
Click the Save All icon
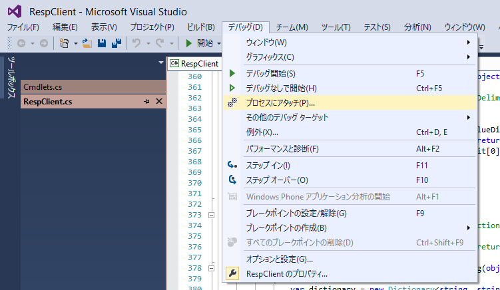[x=117, y=43]
